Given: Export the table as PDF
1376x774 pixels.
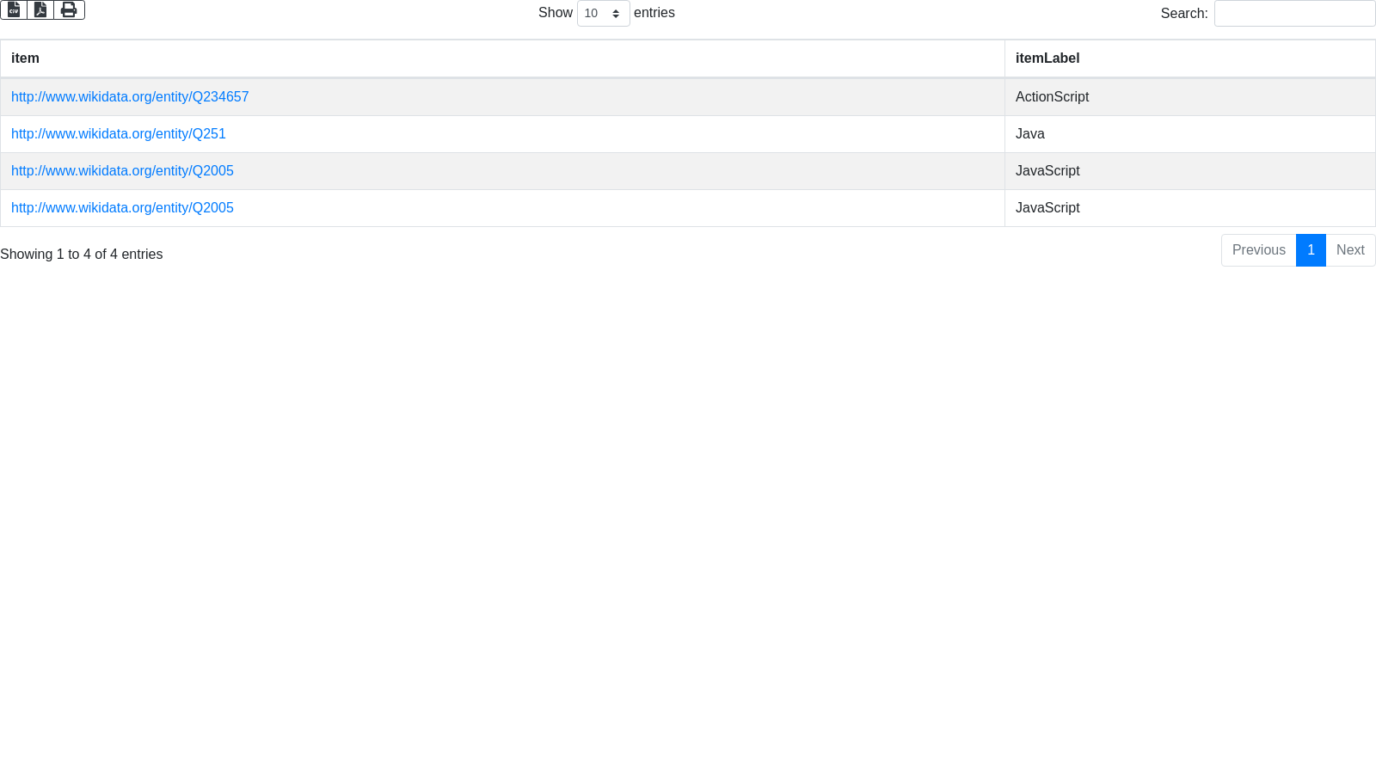Looking at the screenshot, I should click(x=40, y=9).
